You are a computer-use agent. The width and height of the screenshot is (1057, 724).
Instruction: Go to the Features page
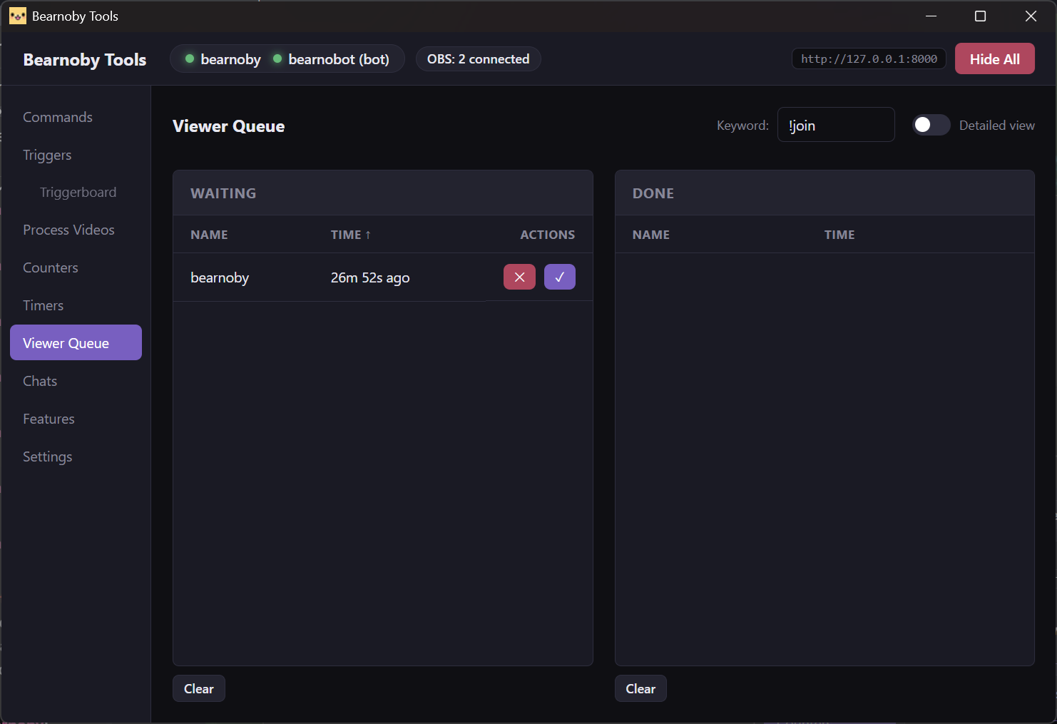tap(48, 419)
